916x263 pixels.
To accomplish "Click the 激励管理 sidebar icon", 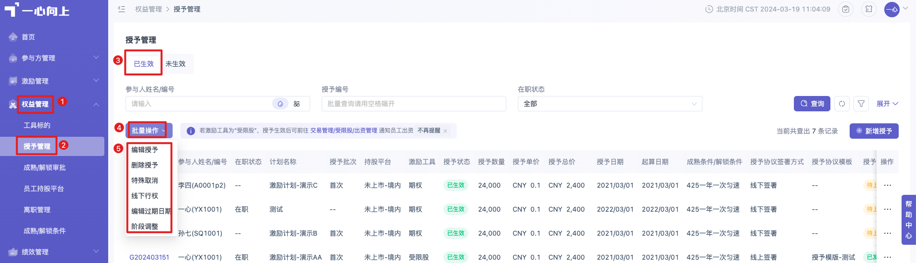I will click(13, 81).
